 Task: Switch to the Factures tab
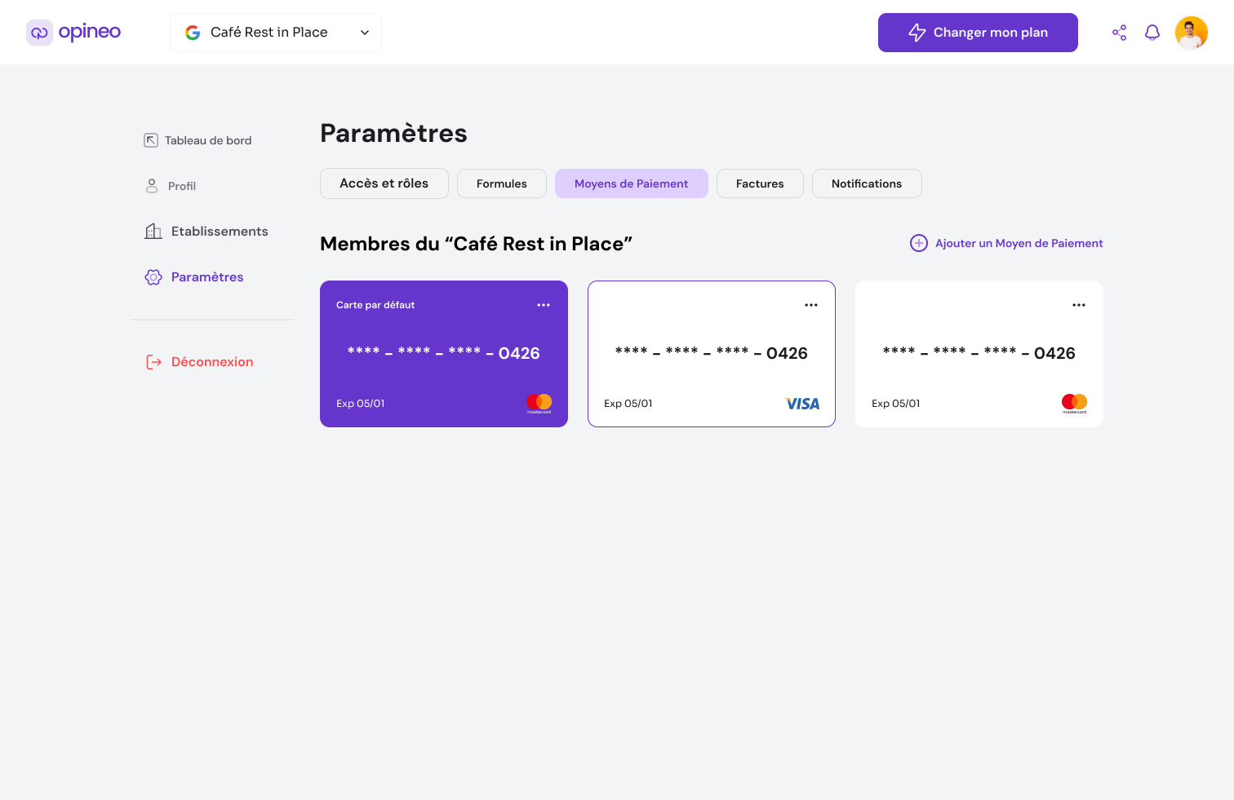click(759, 183)
